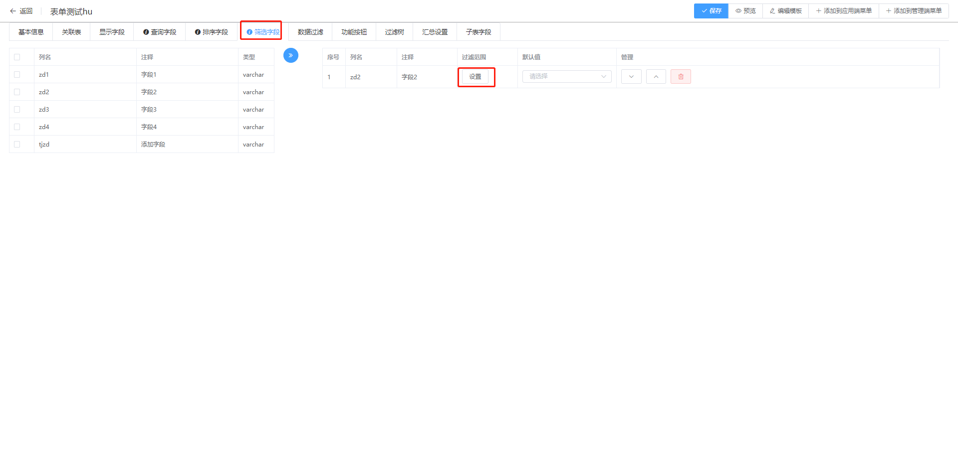Viewport: 958px width, 467px height.
Task: Click 预览 preview eye button
Action: tap(745, 11)
